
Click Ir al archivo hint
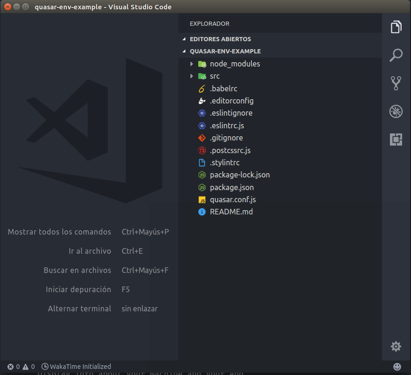pos(90,251)
